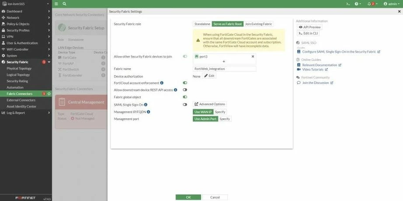Image resolution: width=403 pixels, height=201 pixels.
Task: Click the Central Management card behind dialog
Action: click(81, 112)
